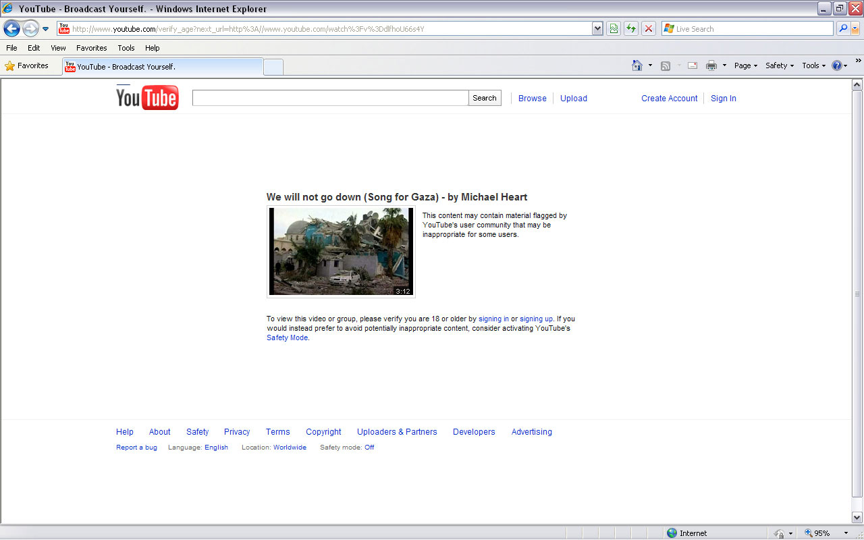Image resolution: width=864 pixels, height=540 pixels.
Task: Open a new blank tab
Action: (x=273, y=67)
